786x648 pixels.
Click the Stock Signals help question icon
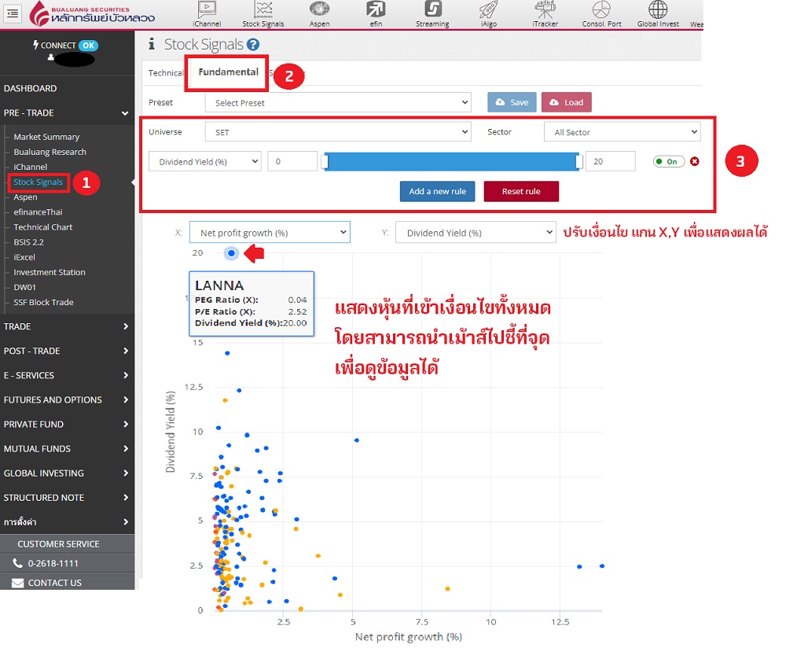pos(253,45)
